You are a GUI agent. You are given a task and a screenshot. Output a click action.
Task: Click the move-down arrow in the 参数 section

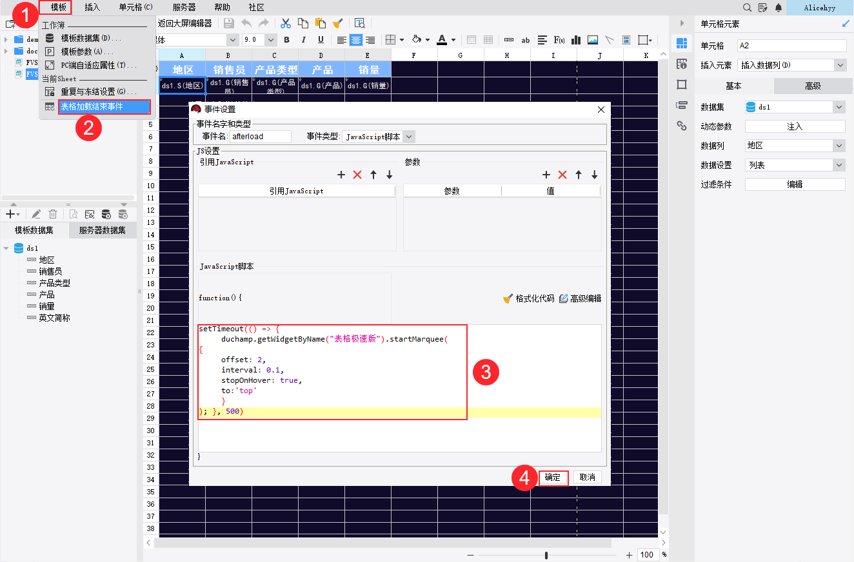click(x=595, y=175)
